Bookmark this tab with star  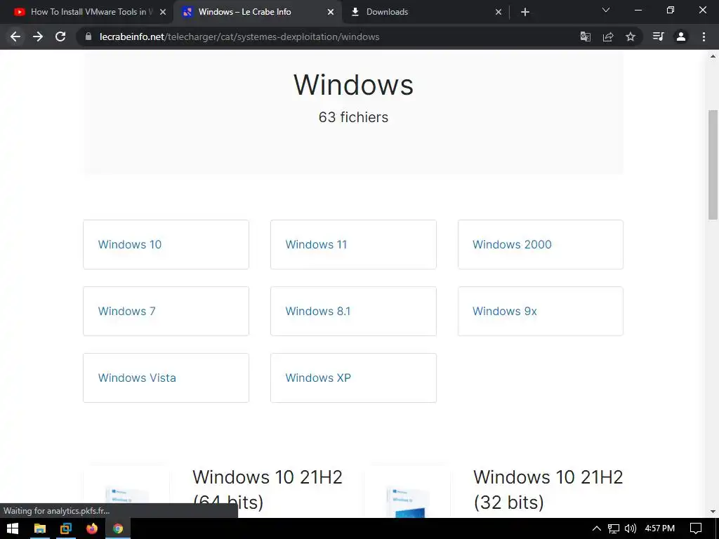tap(631, 36)
